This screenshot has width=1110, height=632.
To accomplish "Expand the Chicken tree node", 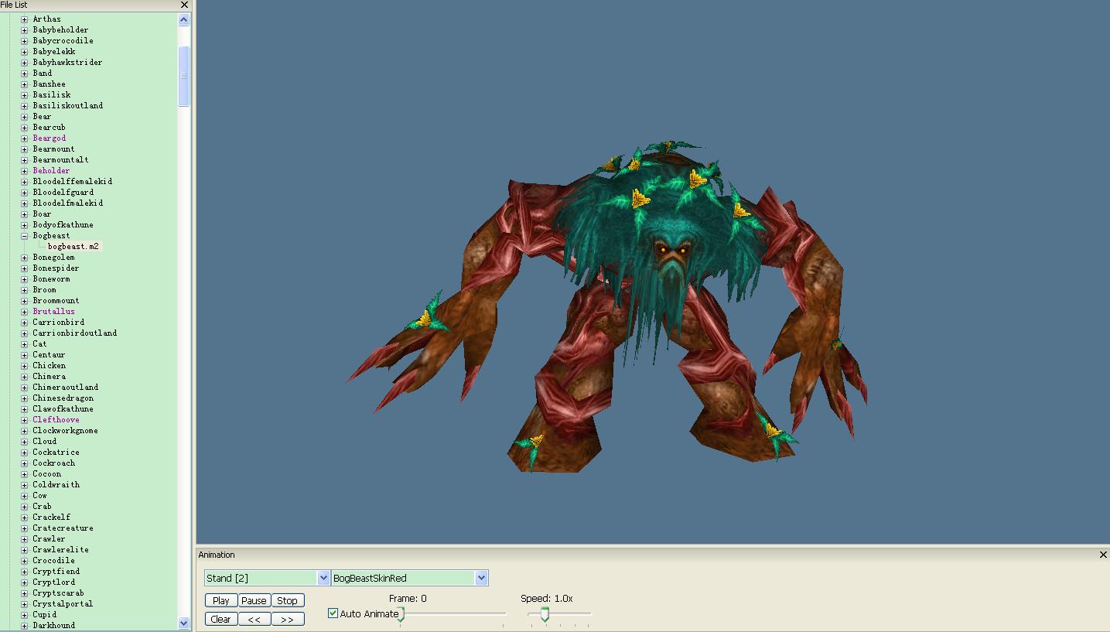I will [x=24, y=366].
